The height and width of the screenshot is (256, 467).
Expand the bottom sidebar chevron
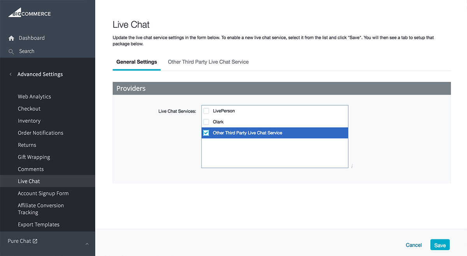(87, 244)
